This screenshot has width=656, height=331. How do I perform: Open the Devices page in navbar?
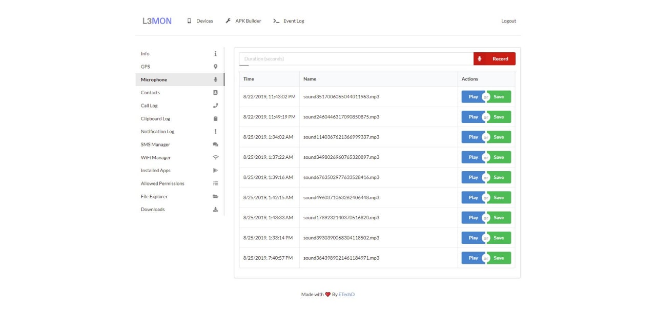click(x=200, y=21)
